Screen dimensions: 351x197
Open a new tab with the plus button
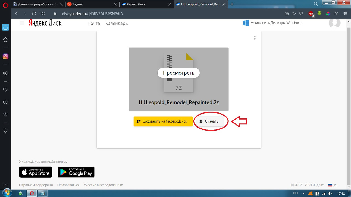[x=232, y=4]
